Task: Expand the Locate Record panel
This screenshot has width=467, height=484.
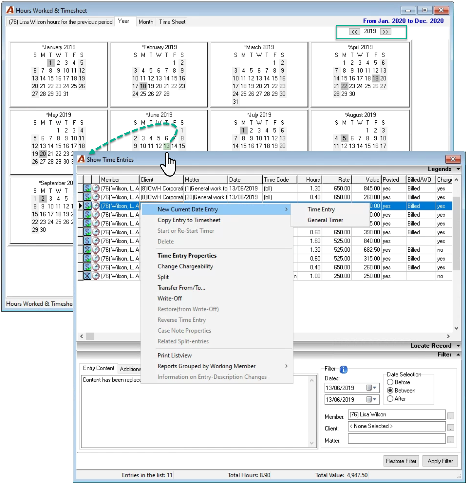Action: (458, 345)
